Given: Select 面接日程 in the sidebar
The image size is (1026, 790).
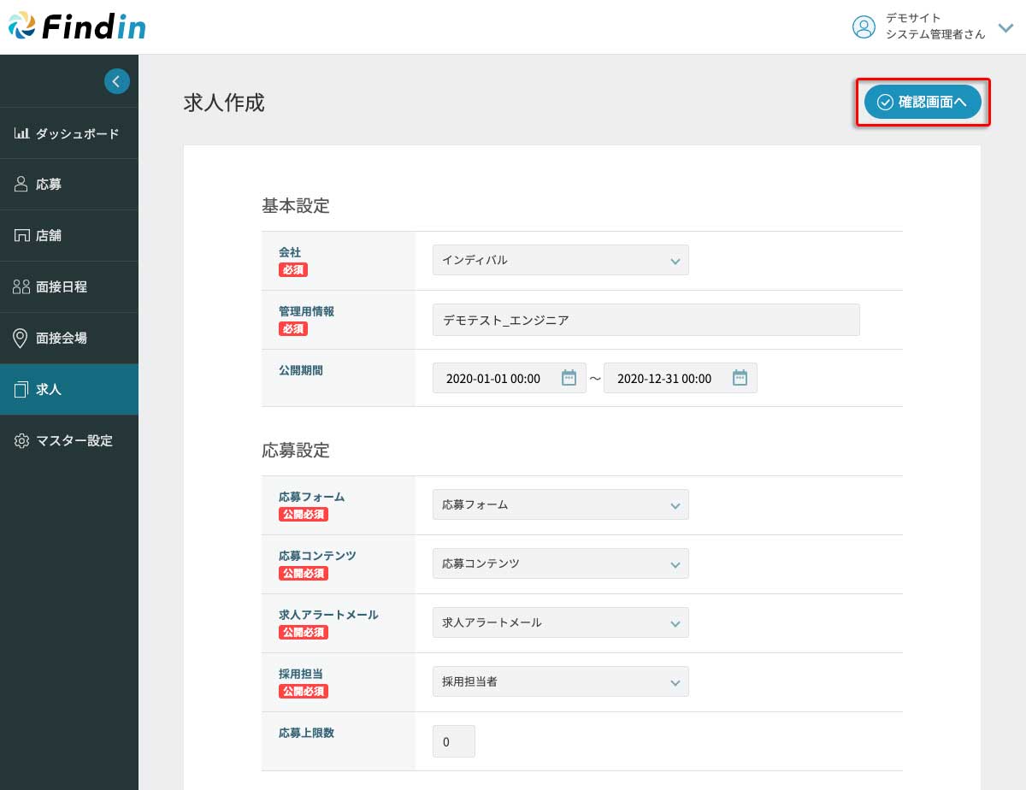Looking at the screenshot, I should coord(61,287).
